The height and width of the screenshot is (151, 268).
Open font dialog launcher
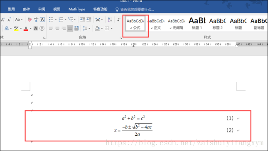[x=44, y=38]
